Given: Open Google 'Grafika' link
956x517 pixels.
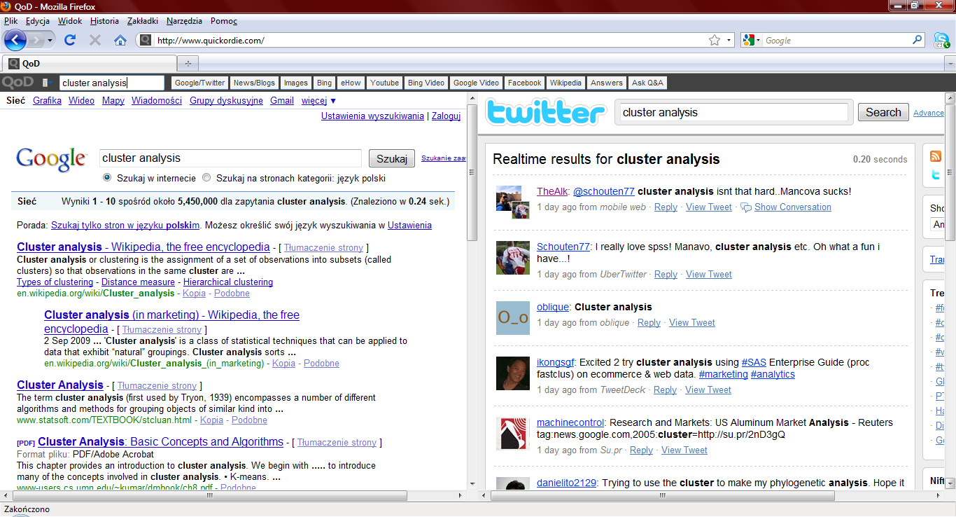Looking at the screenshot, I should pos(47,100).
